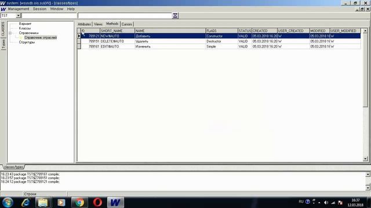Image resolution: width=371 pixels, height=208 pixels.
Task: Sort by the FLAGS column header
Action: click(221, 31)
